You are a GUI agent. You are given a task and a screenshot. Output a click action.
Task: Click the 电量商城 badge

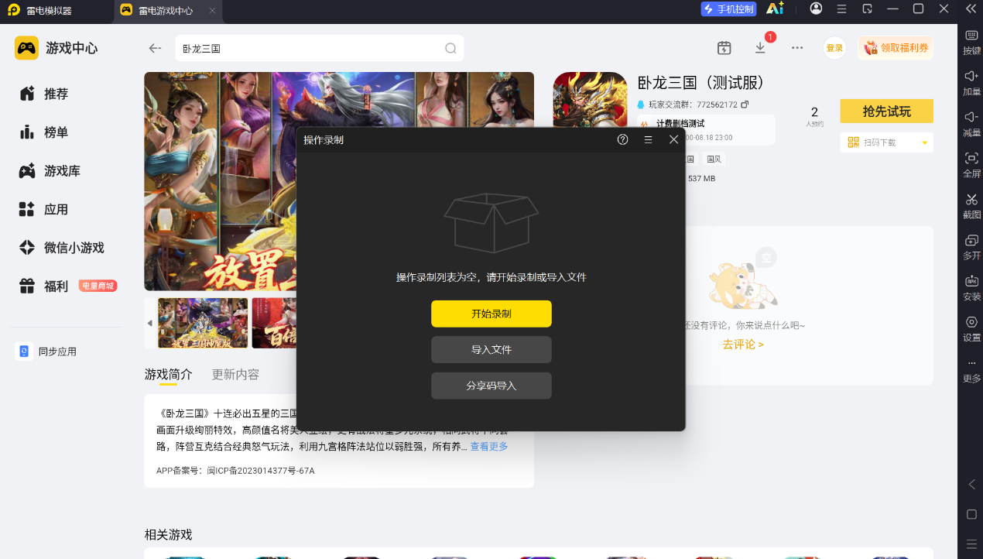pos(98,286)
